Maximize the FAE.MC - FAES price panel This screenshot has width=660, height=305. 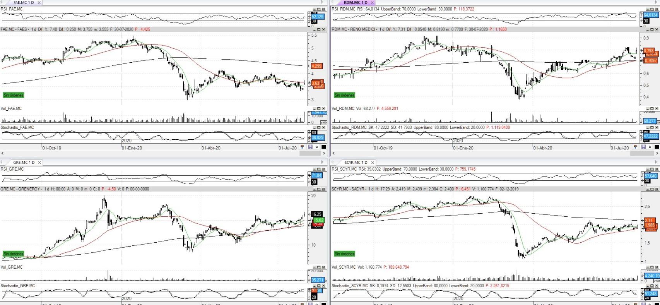(x=319, y=29)
